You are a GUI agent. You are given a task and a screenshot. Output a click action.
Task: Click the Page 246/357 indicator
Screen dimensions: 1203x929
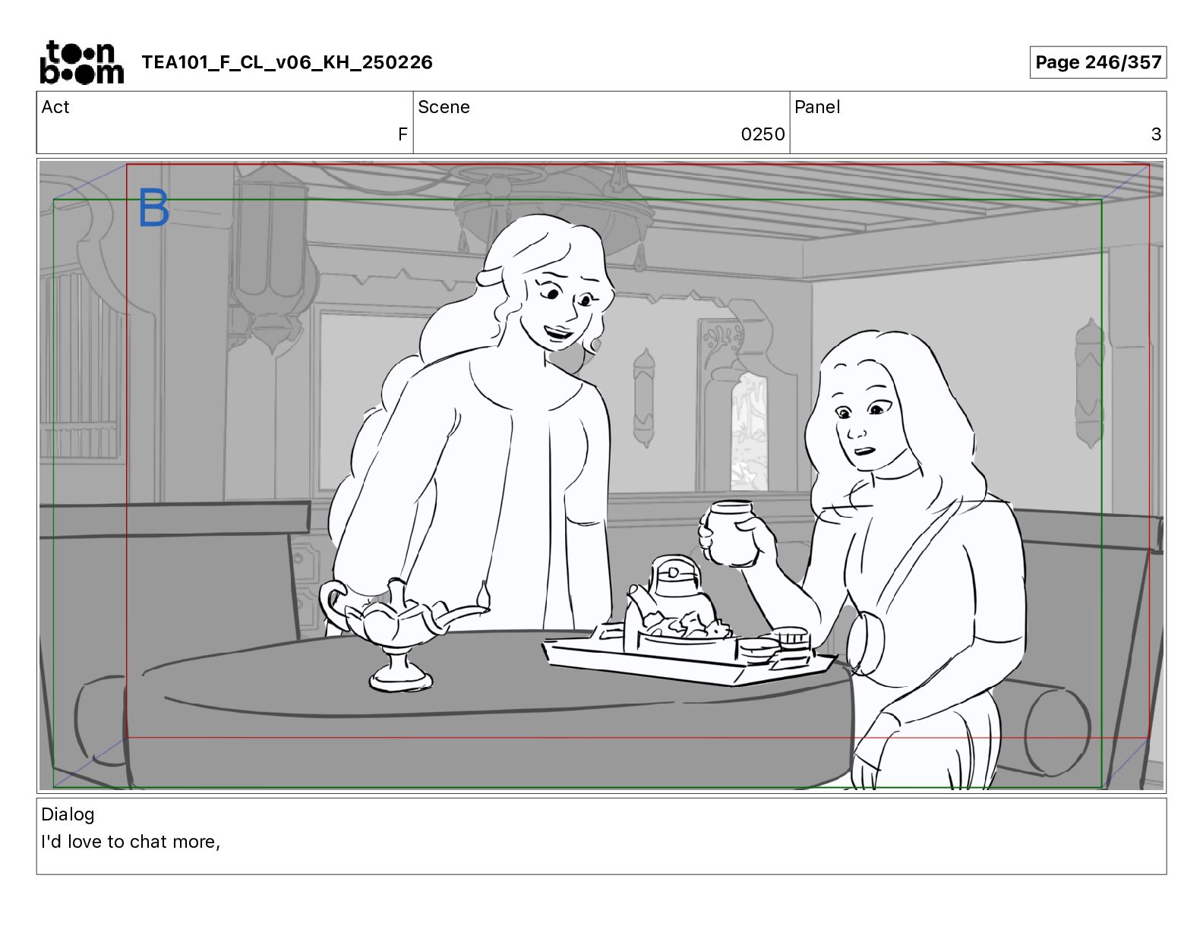click(x=1098, y=62)
